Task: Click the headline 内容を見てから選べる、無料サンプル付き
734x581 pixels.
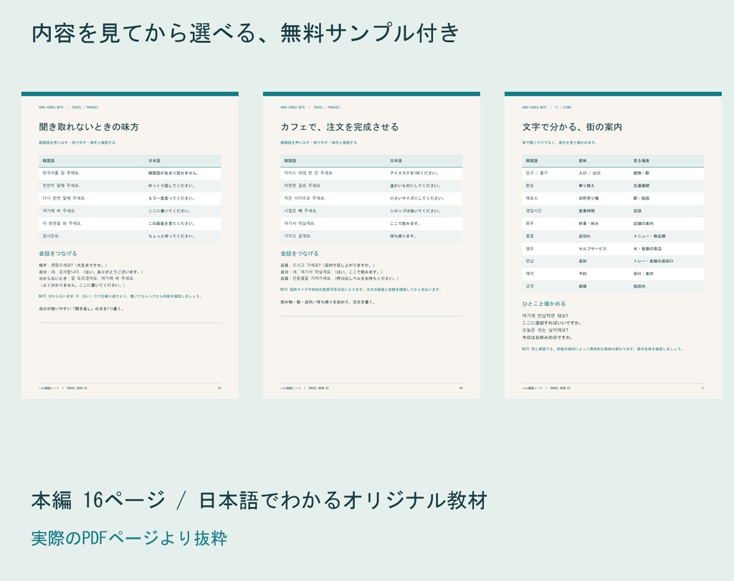Action: [x=245, y=34]
